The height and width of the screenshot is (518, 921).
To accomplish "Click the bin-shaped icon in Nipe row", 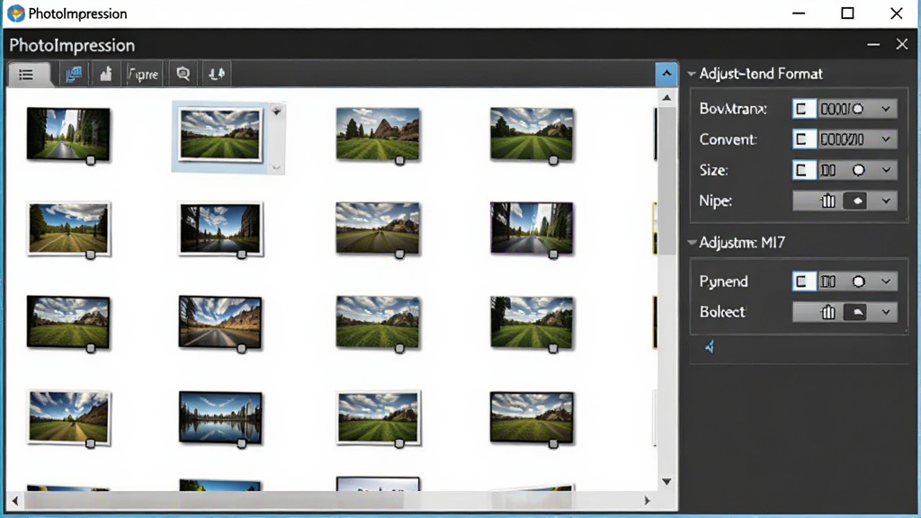I will (828, 201).
